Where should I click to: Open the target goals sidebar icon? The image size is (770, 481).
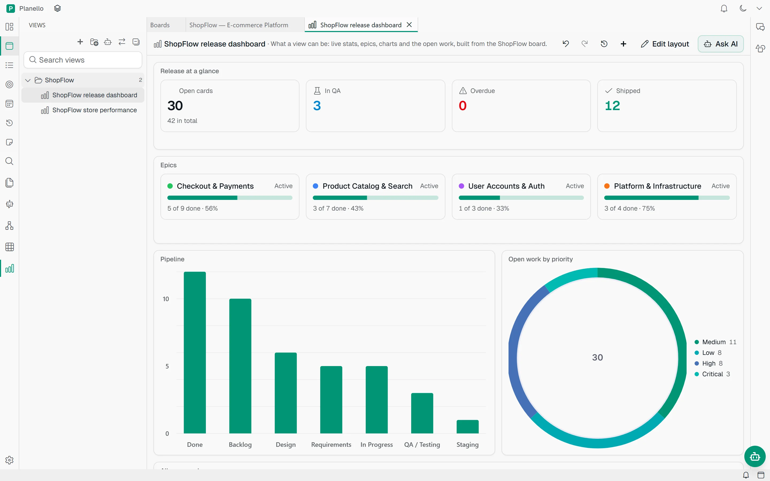click(x=10, y=84)
